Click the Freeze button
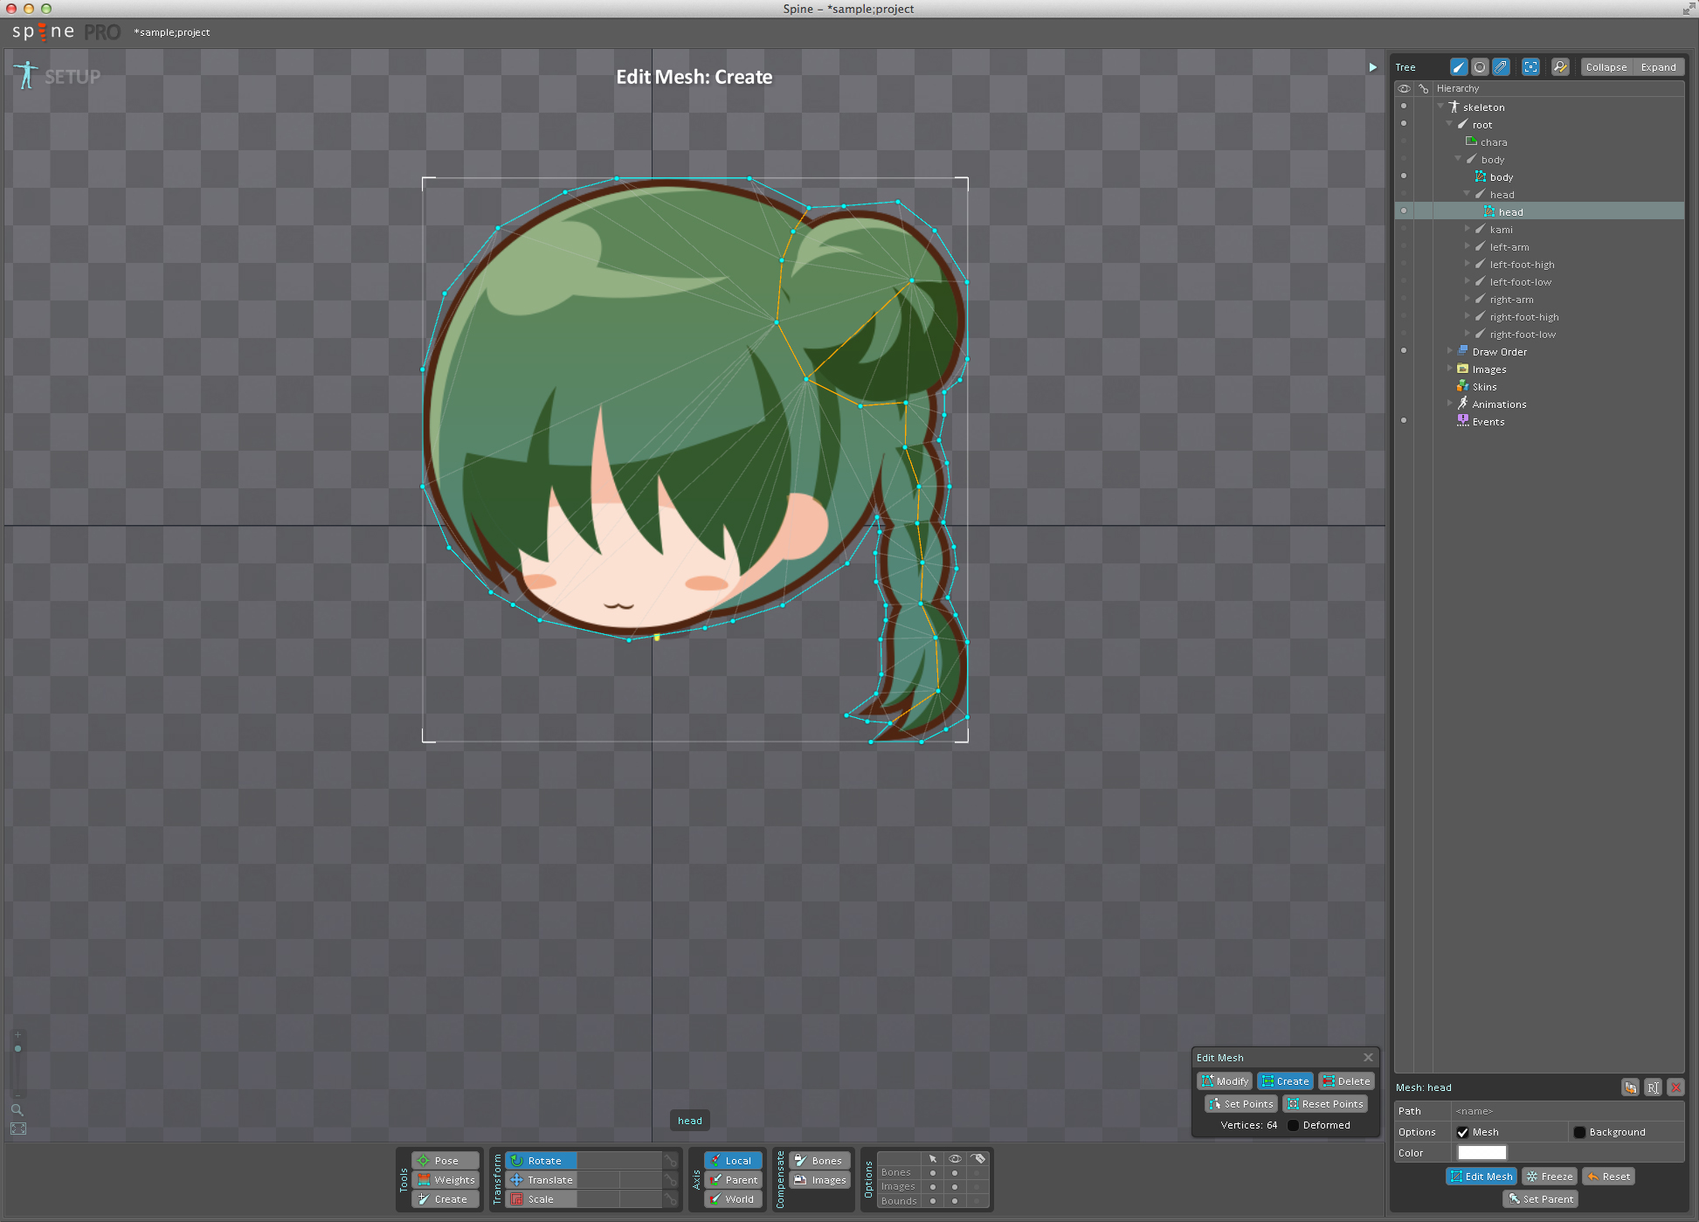Screen dimensions: 1699x1222 (1549, 1177)
